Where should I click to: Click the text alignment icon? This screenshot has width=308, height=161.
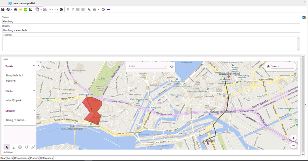pyautogui.click(x=95, y=9)
